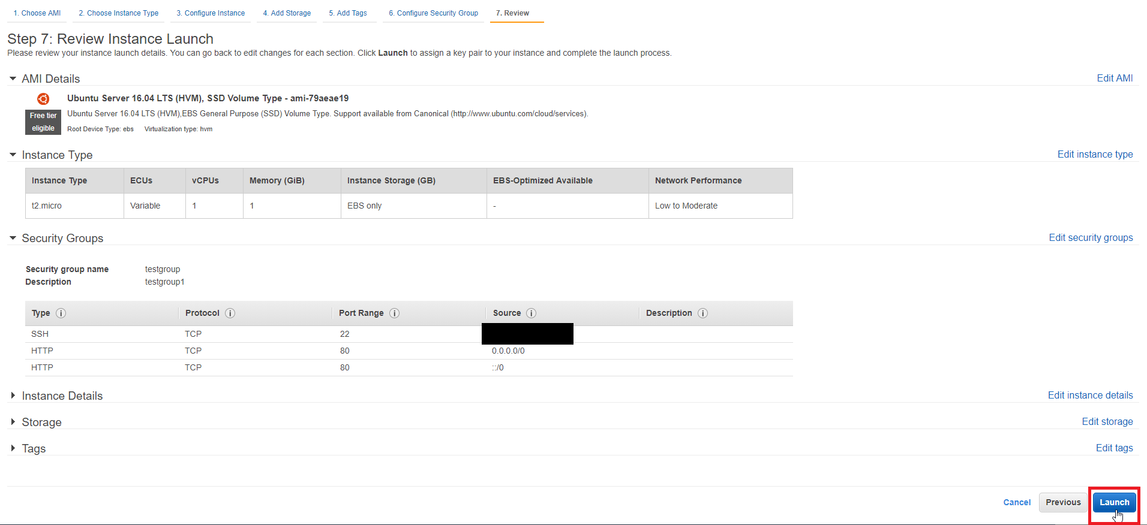Viewport: 1147px width, 525px height.
Task: Collapse the Instance Type section
Action: [x=13, y=155]
